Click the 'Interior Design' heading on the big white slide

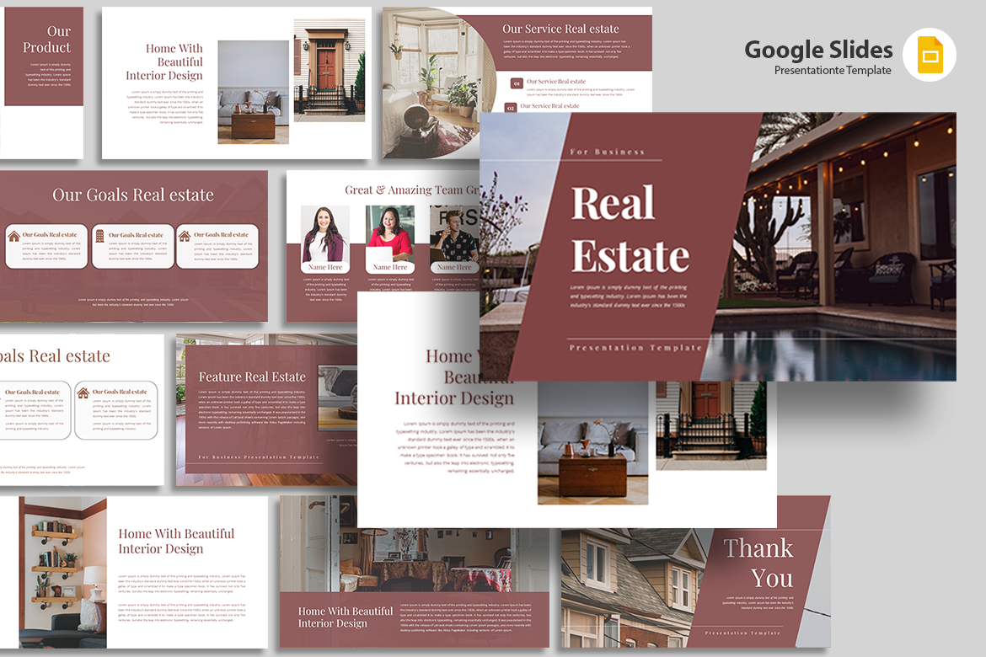pos(454,398)
